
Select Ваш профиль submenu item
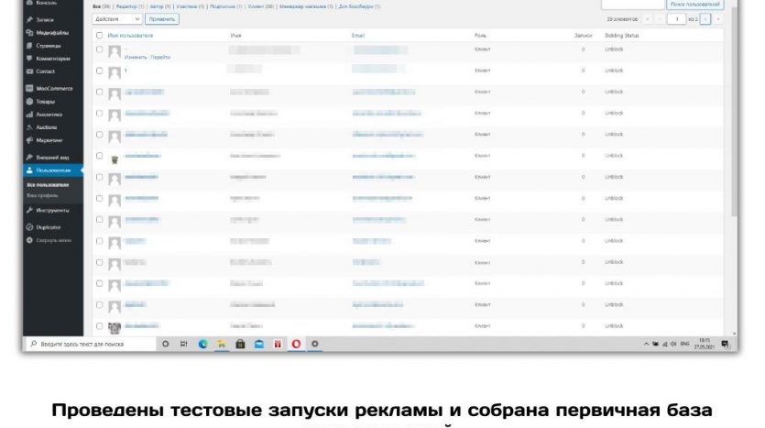tap(42, 195)
